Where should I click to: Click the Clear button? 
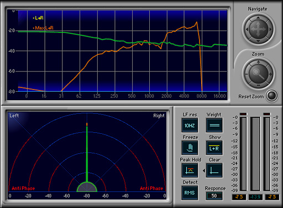point(214,170)
